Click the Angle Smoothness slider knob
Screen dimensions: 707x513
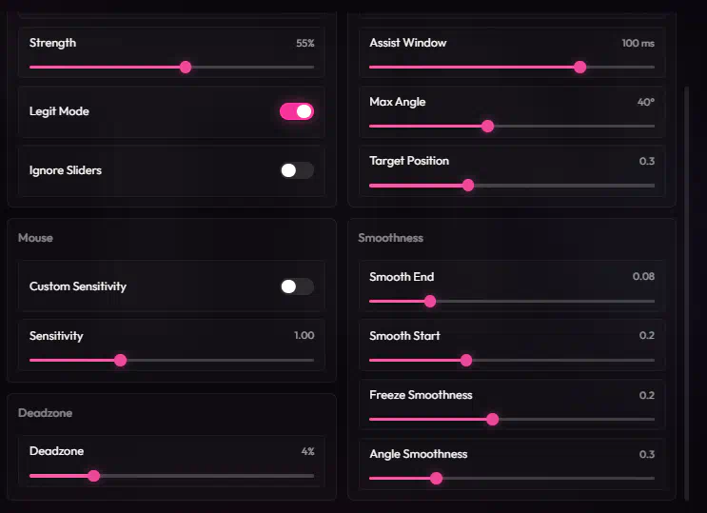[436, 478]
